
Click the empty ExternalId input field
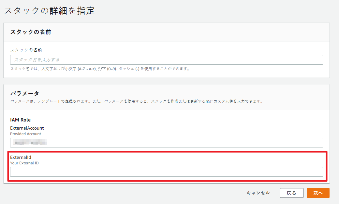click(166, 172)
